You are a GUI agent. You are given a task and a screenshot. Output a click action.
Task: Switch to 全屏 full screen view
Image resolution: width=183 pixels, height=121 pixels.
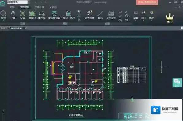click(x=23, y=15)
